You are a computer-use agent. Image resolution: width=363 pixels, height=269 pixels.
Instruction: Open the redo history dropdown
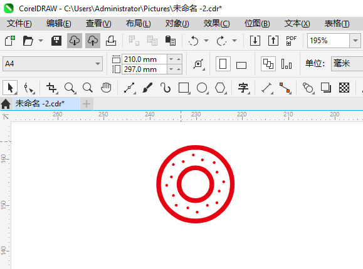[234, 41]
